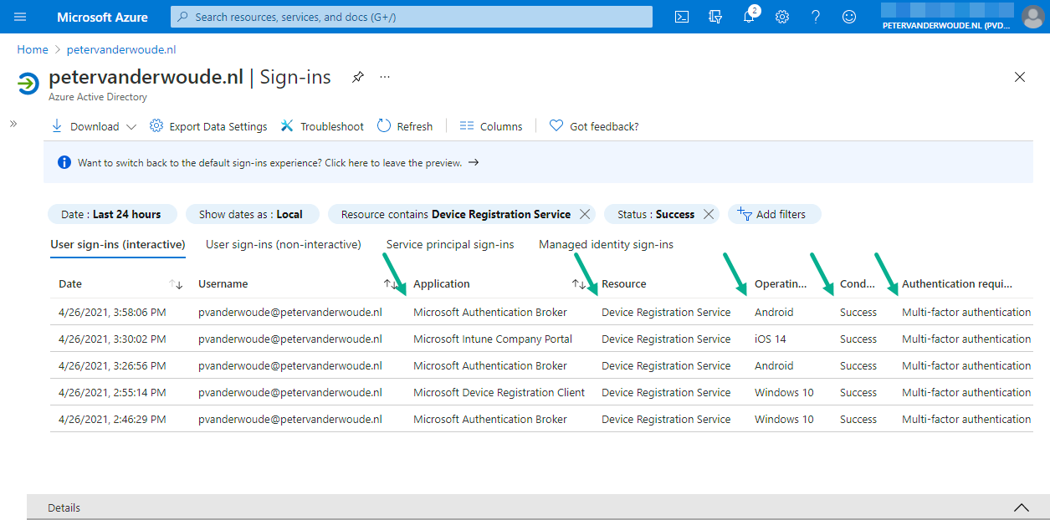1050x520 pixels.
Task: Click here to leave the preview
Action: pos(387,162)
